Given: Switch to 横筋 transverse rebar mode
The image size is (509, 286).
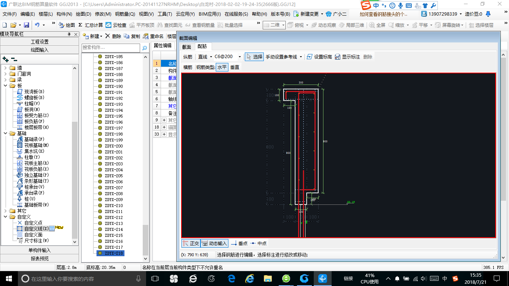Looking at the screenshot, I should click(188, 67).
